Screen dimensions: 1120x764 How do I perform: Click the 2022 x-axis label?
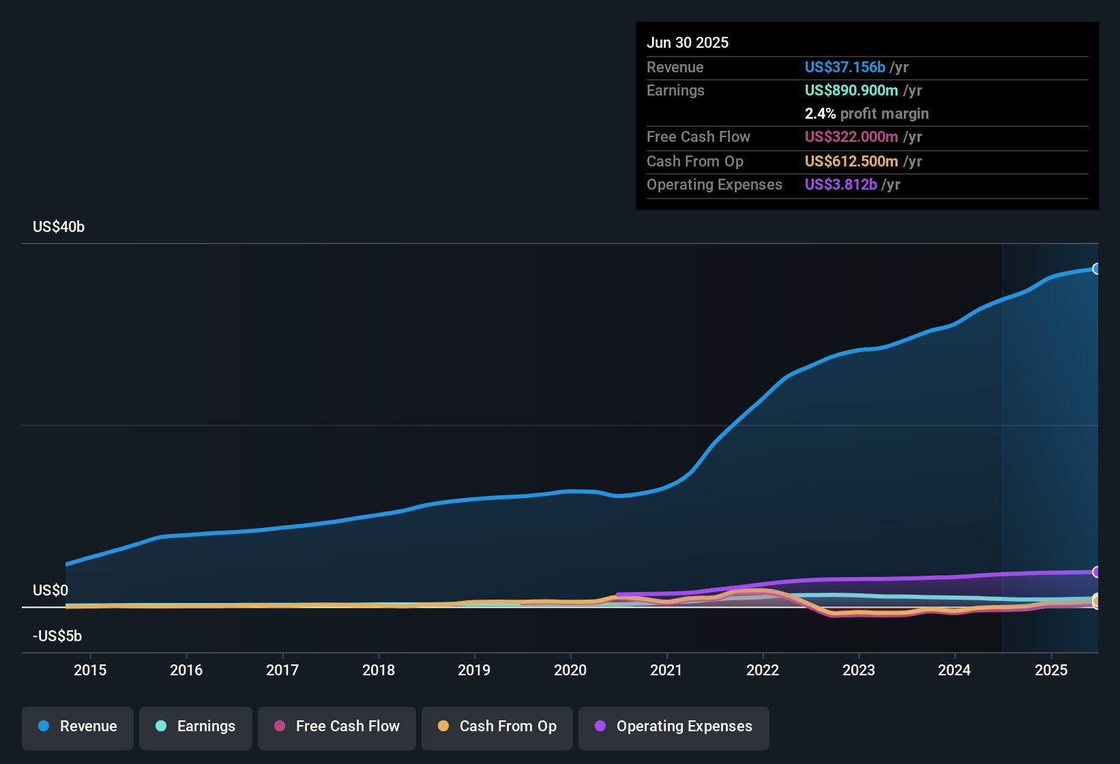coord(763,670)
